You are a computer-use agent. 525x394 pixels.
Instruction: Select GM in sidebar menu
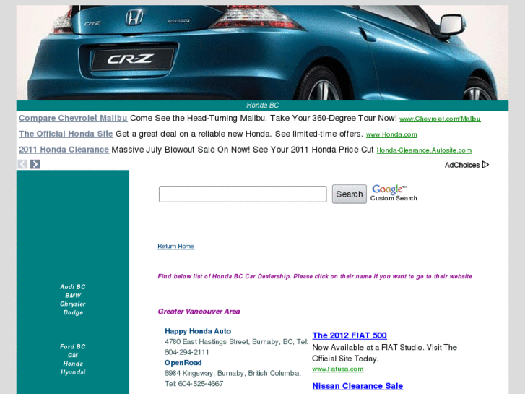click(73, 355)
